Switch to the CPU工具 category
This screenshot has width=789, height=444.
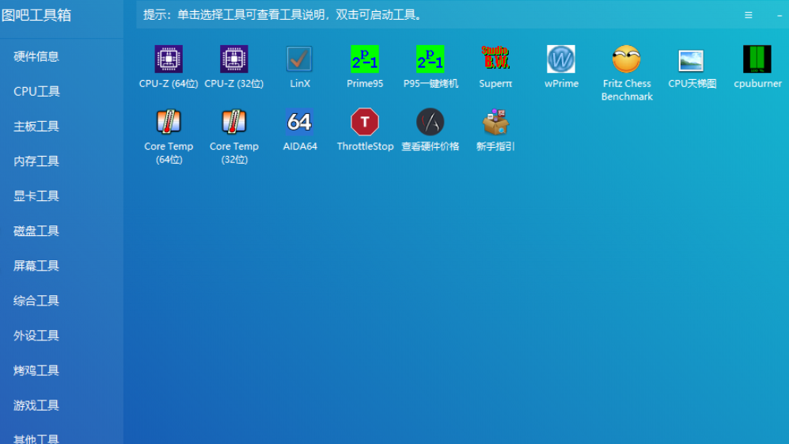click(36, 91)
